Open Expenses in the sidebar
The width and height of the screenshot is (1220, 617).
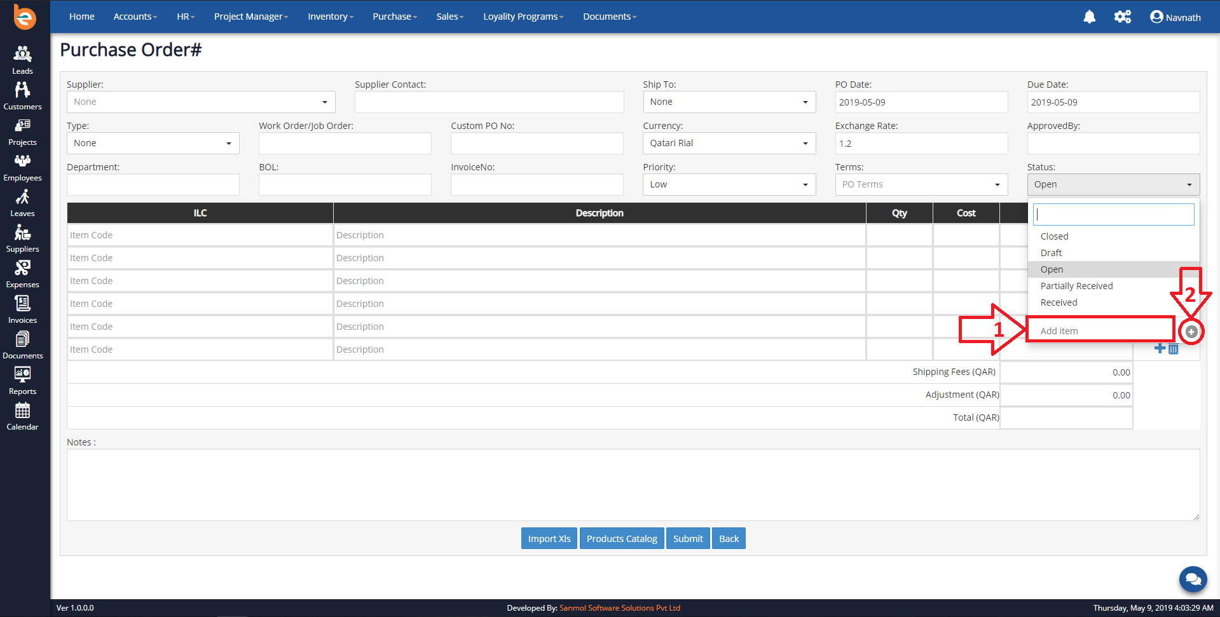coord(22,273)
